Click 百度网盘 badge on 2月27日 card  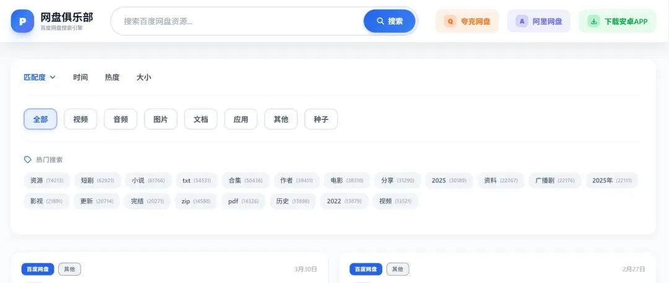coord(366,269)
